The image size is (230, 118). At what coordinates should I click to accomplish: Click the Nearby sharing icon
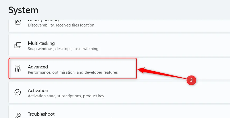(x=18, y=22)
